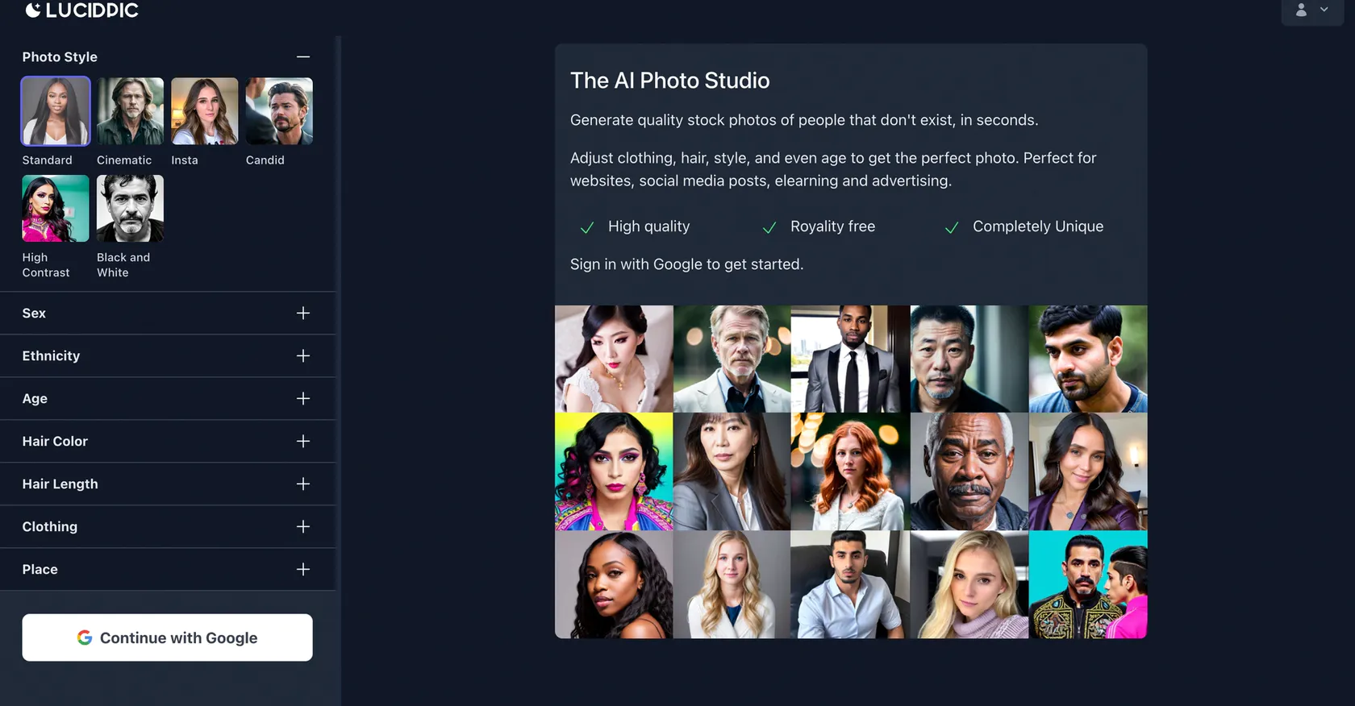Image resolution: width=1355 pixels, height=706 pixels.
Task: Click the red-haired woman sample photo
Action: point(850,471)
